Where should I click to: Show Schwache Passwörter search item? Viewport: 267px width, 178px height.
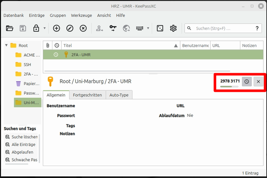coord(21,160)
